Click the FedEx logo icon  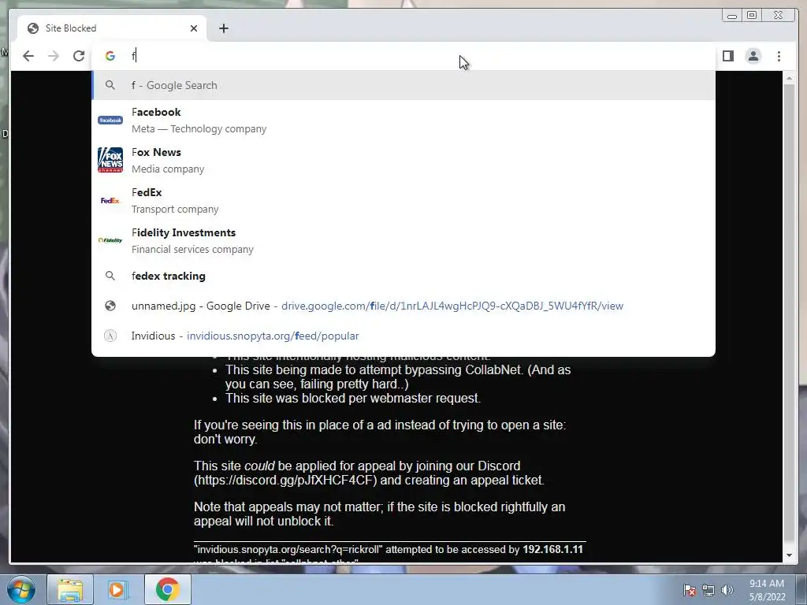click(x=110, y=201)
